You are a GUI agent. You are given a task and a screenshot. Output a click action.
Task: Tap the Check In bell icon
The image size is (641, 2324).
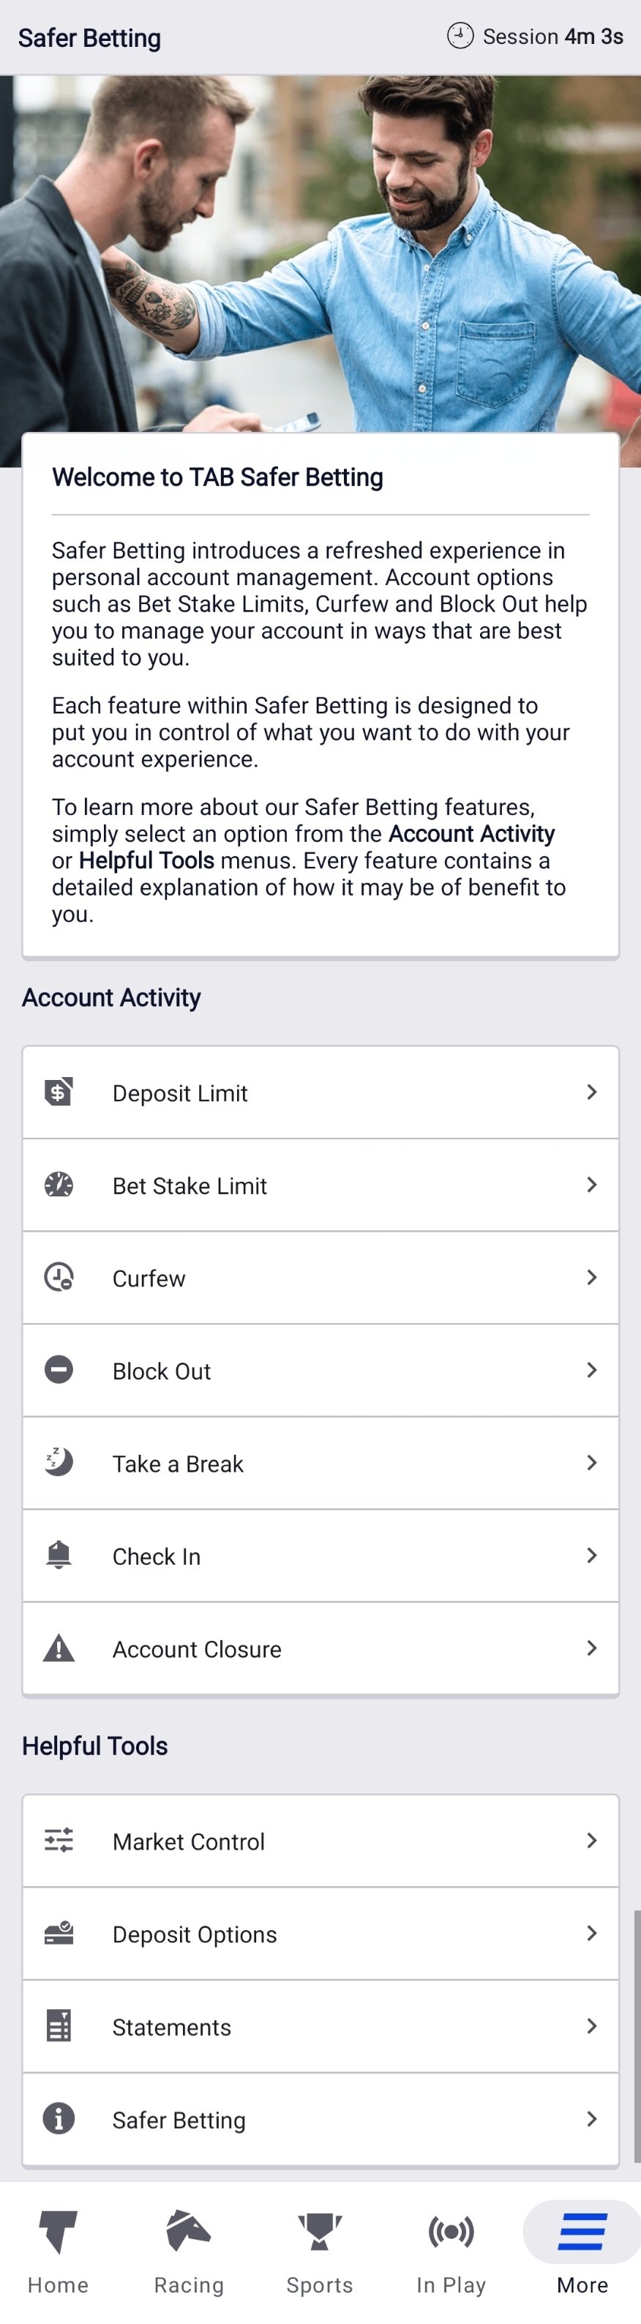coord(59,1554)
